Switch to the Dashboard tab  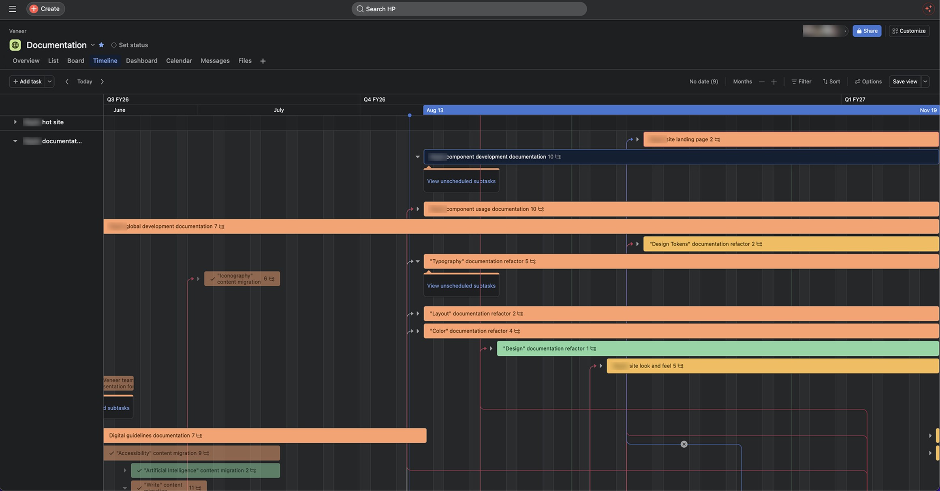pyautogui.click(x=141, y=61)
